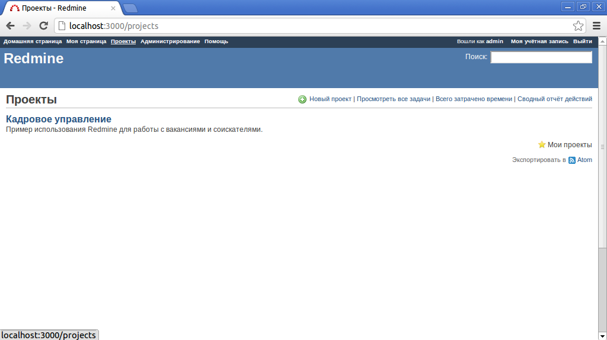
Task: Click the scrollbar down arrow
Action: [x=602, y=336]
